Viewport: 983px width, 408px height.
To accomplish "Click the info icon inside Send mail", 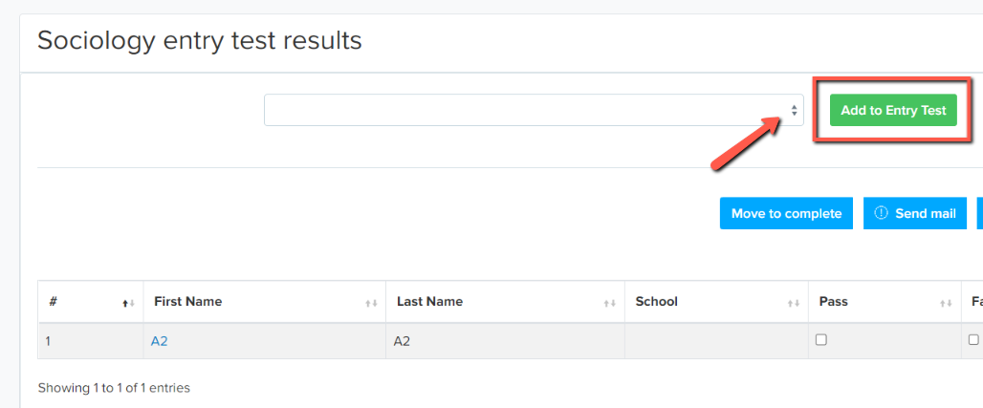I will click(x=881, y=213).
